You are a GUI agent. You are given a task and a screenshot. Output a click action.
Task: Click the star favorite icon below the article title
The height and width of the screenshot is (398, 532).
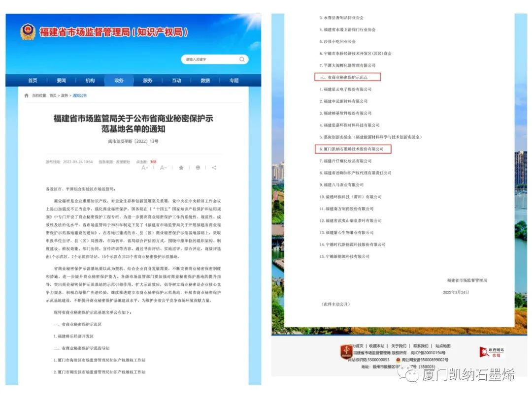click(x=181, y=168)
